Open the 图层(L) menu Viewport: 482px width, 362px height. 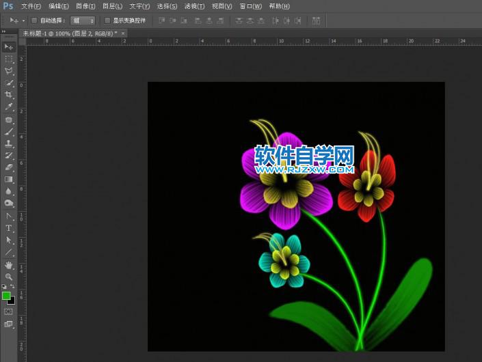click(112, 6)
